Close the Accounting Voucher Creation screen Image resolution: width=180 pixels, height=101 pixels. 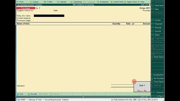(150, 5)
